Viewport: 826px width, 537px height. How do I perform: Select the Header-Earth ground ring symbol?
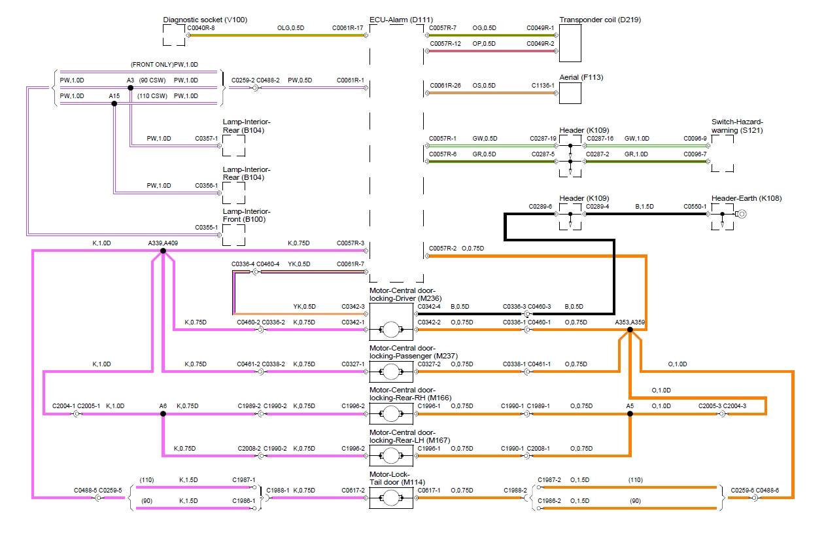pyautogui.click(x=742, y=214)
